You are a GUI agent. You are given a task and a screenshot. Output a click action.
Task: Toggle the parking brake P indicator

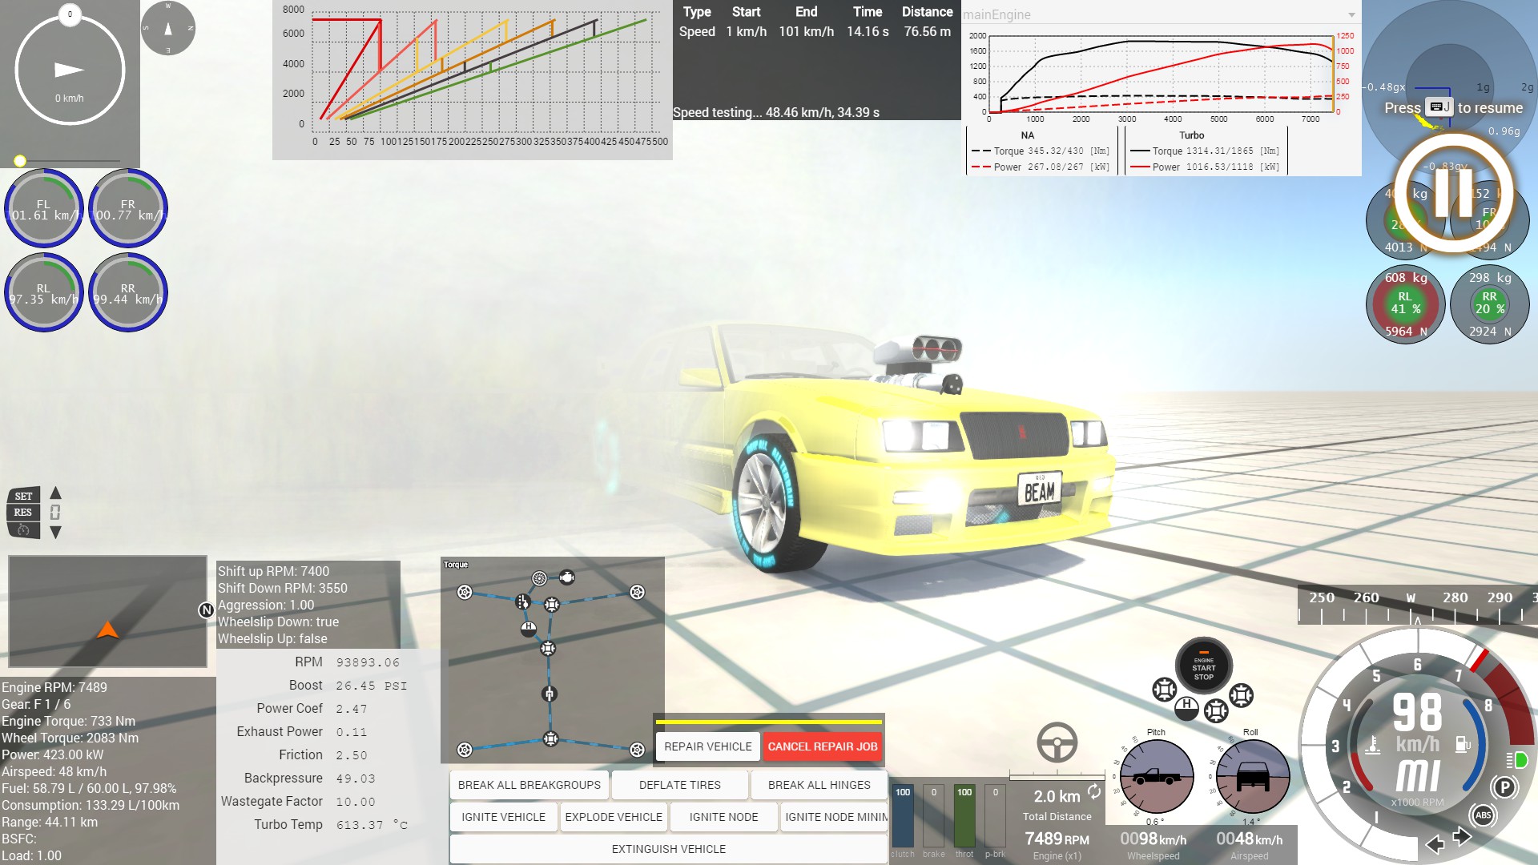coord(1504,787)
